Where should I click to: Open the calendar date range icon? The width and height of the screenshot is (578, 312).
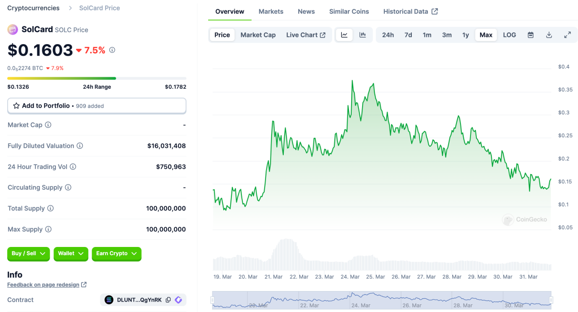530,35
